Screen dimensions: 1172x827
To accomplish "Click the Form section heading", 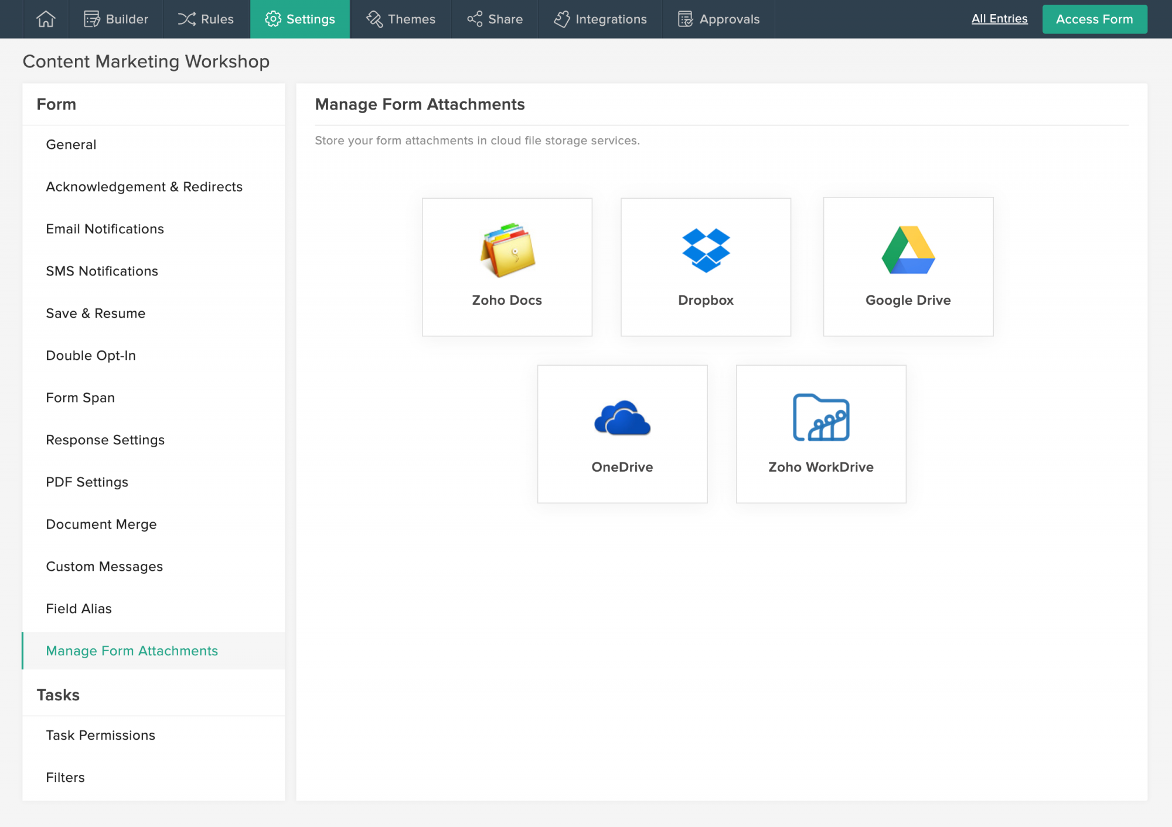I will pyautogui.click(x=56, y=104).
